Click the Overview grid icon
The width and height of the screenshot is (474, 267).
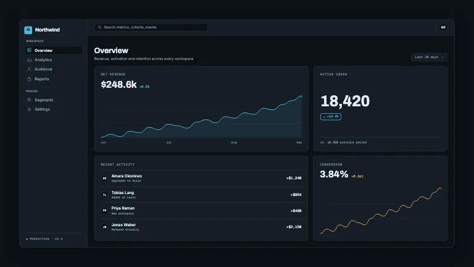[x=29, y=50]
